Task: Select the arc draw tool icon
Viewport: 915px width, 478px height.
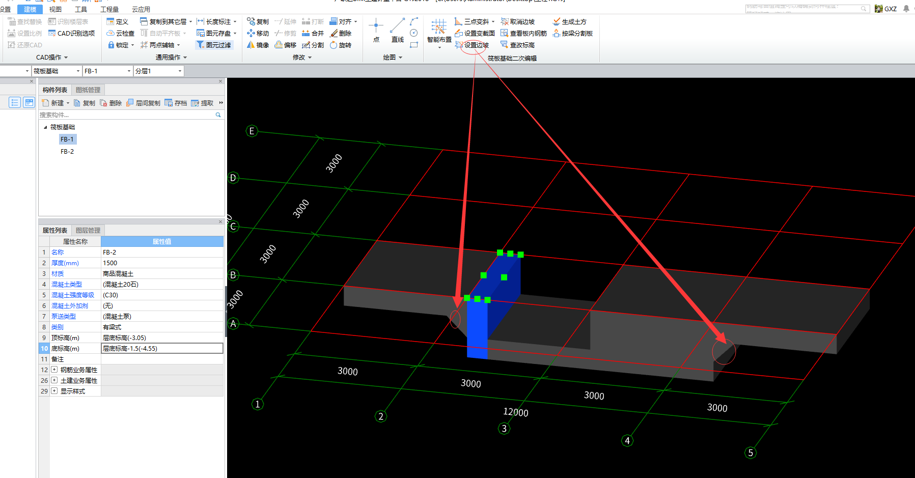Action: [414, 21]
